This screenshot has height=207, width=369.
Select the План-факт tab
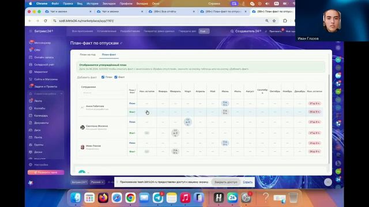[109, 55]
